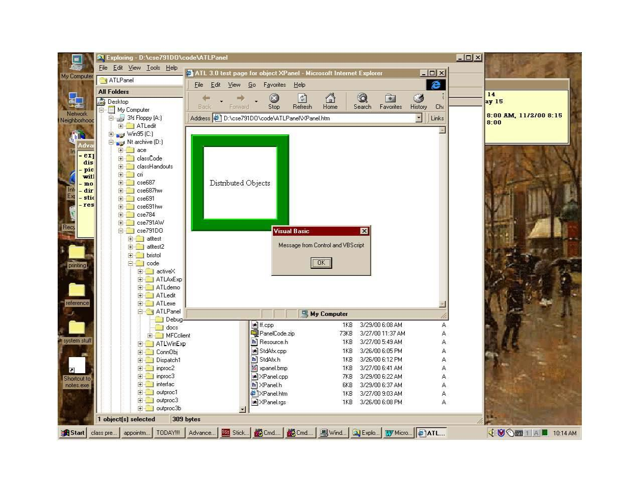Screen dimensions: 640x495
Task: Click the clock in system tray
Action: (565, 433)
